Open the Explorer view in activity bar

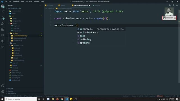[3, 6]
